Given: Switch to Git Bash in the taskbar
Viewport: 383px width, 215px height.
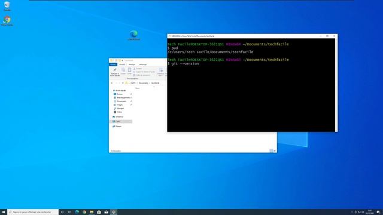Looking at the screenshot, I should (x=114, y=212).
